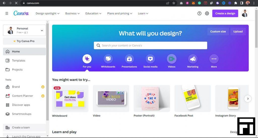Open the Learn menu

(143, 14)
